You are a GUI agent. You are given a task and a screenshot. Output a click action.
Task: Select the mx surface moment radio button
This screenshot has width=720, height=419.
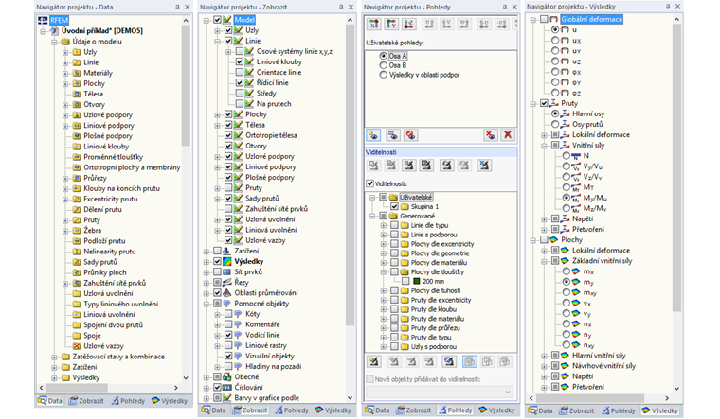coord(567,271)
